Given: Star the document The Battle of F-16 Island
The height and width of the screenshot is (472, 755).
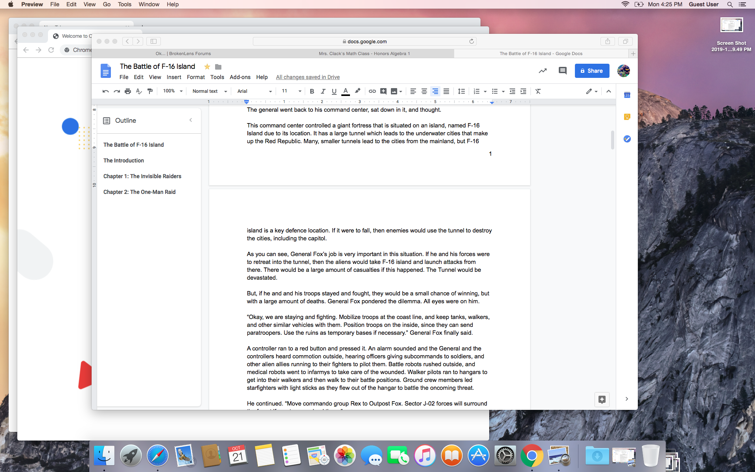Looking at the screenshot, I should pos(207,67).
